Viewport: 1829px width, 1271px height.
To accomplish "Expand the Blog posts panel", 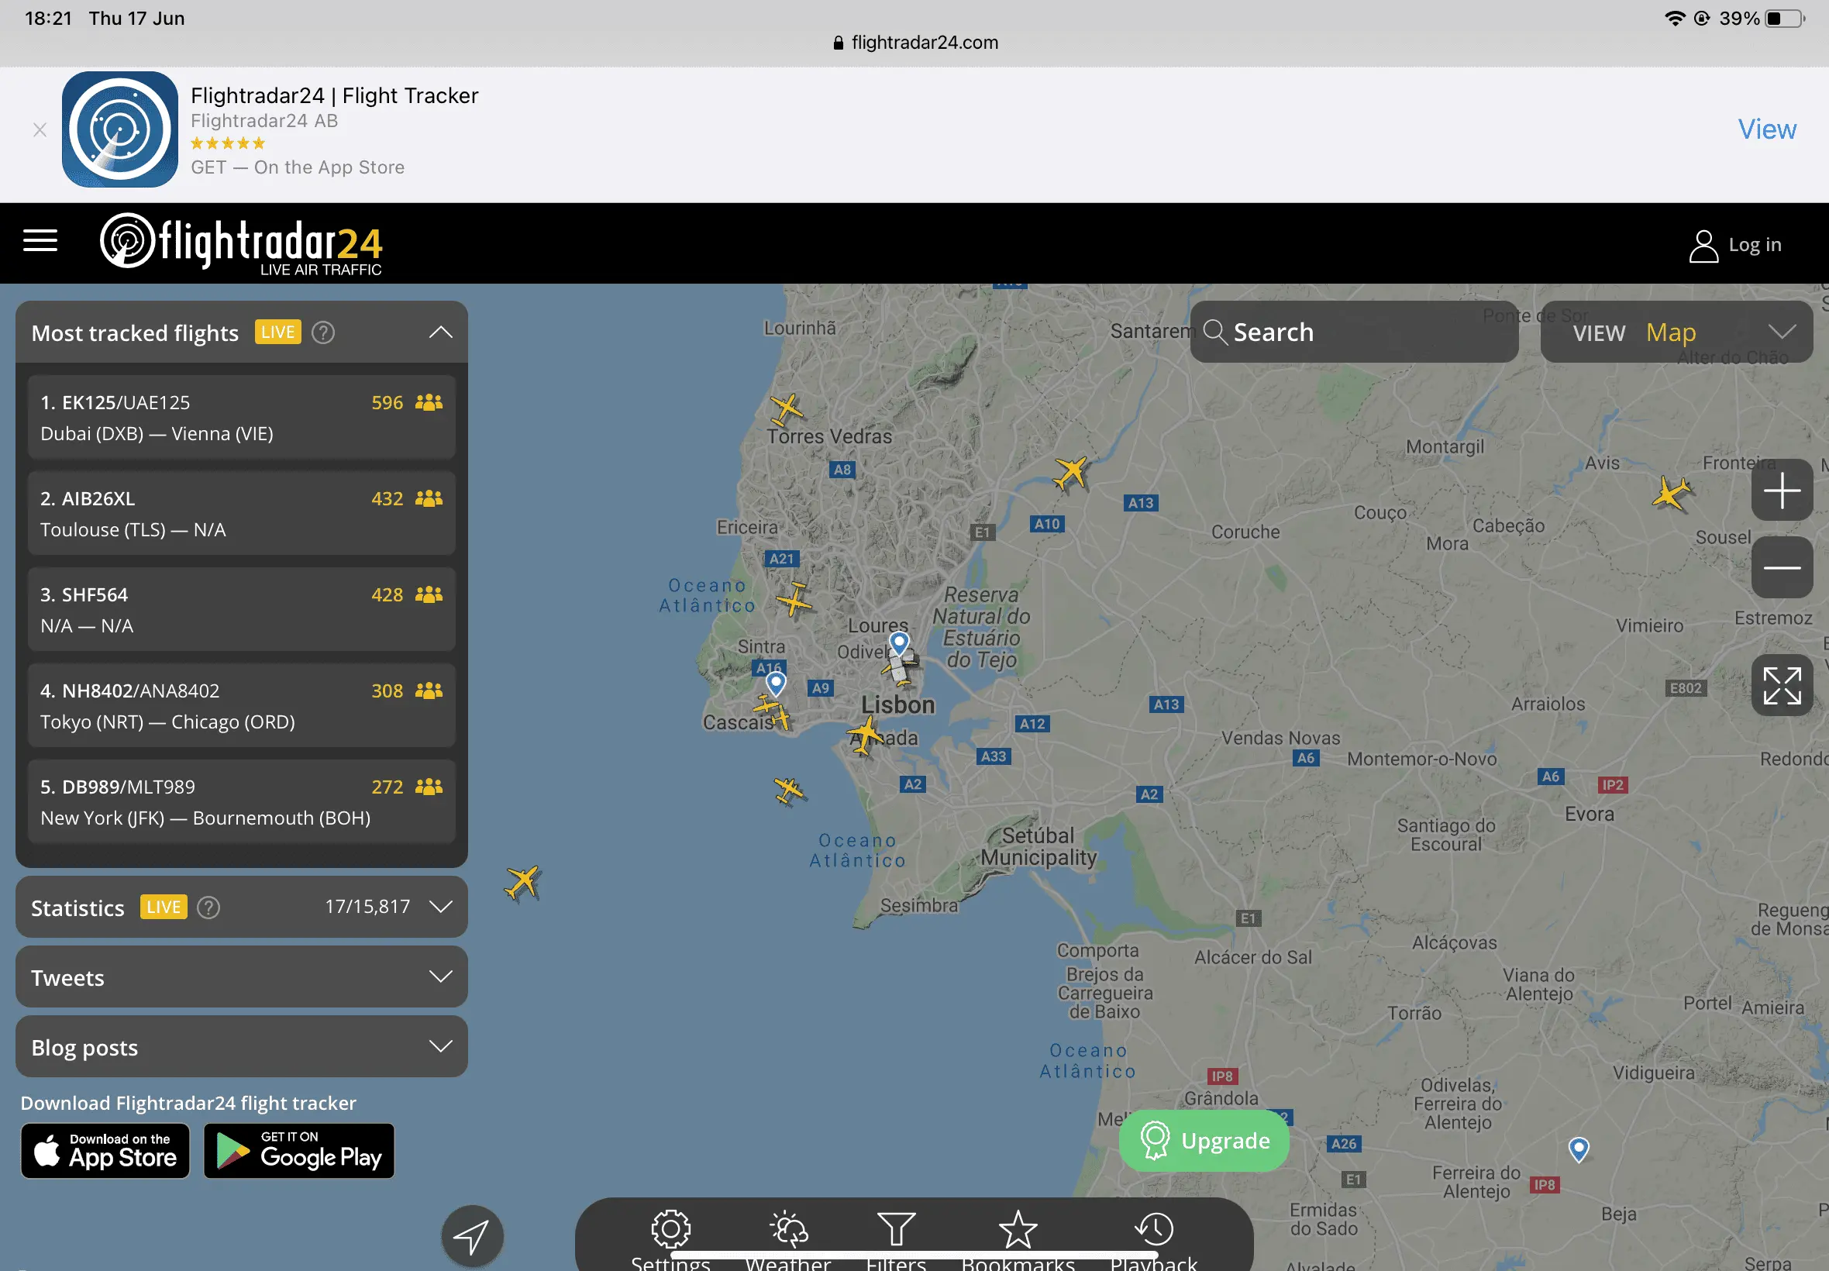I will 440,1045.
